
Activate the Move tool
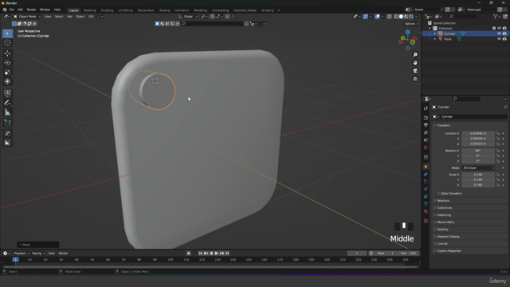(x=7, y=53)
